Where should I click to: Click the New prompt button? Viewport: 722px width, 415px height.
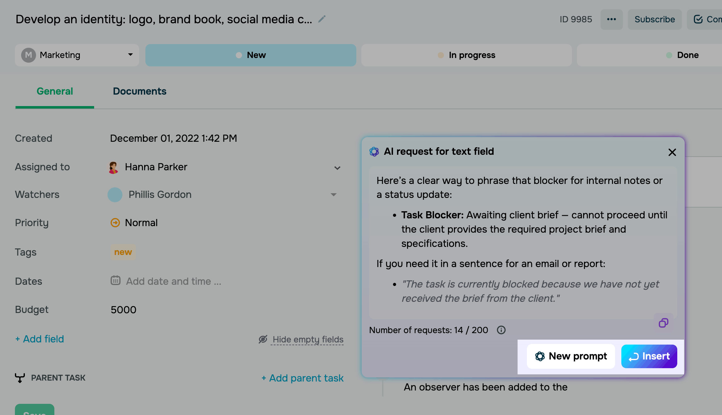(x=571, y=356)
